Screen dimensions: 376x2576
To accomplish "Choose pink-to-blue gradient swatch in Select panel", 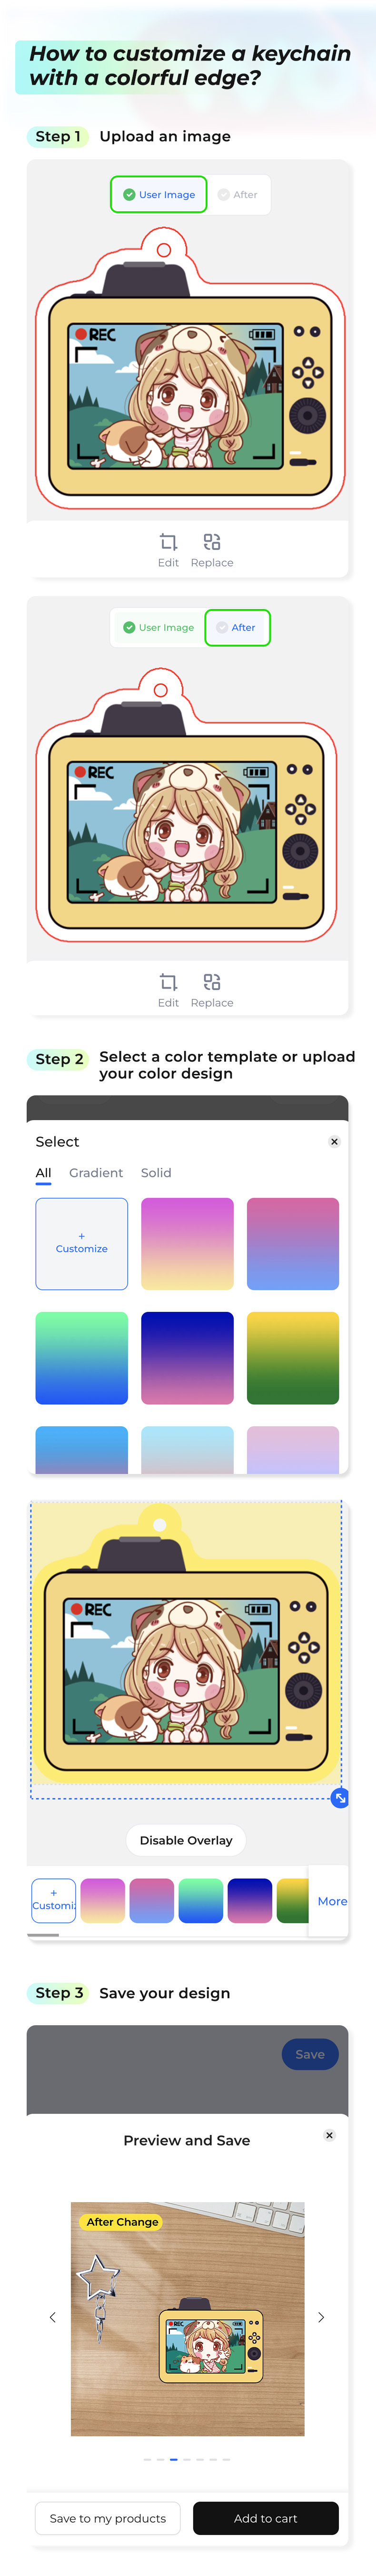I will tap(293, 1243).
